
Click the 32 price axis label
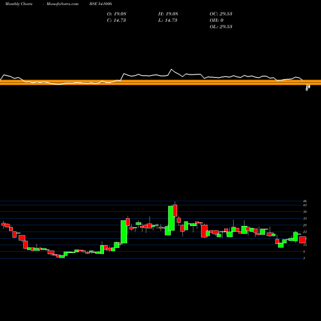305,218
